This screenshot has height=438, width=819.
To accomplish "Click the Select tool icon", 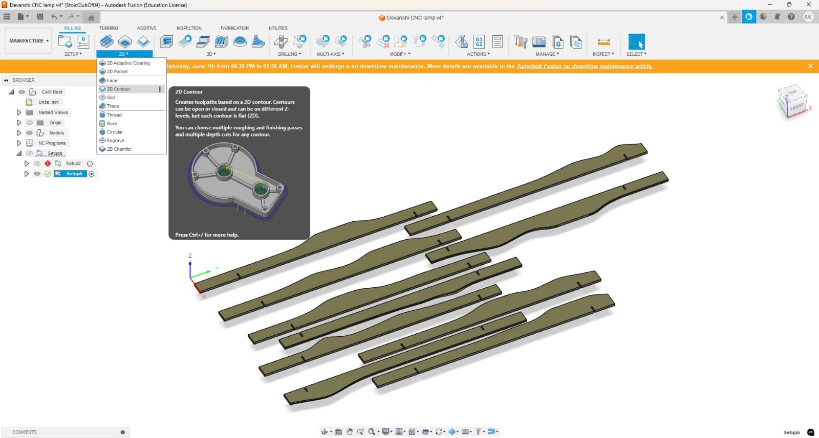I will (x=636, y=41).
